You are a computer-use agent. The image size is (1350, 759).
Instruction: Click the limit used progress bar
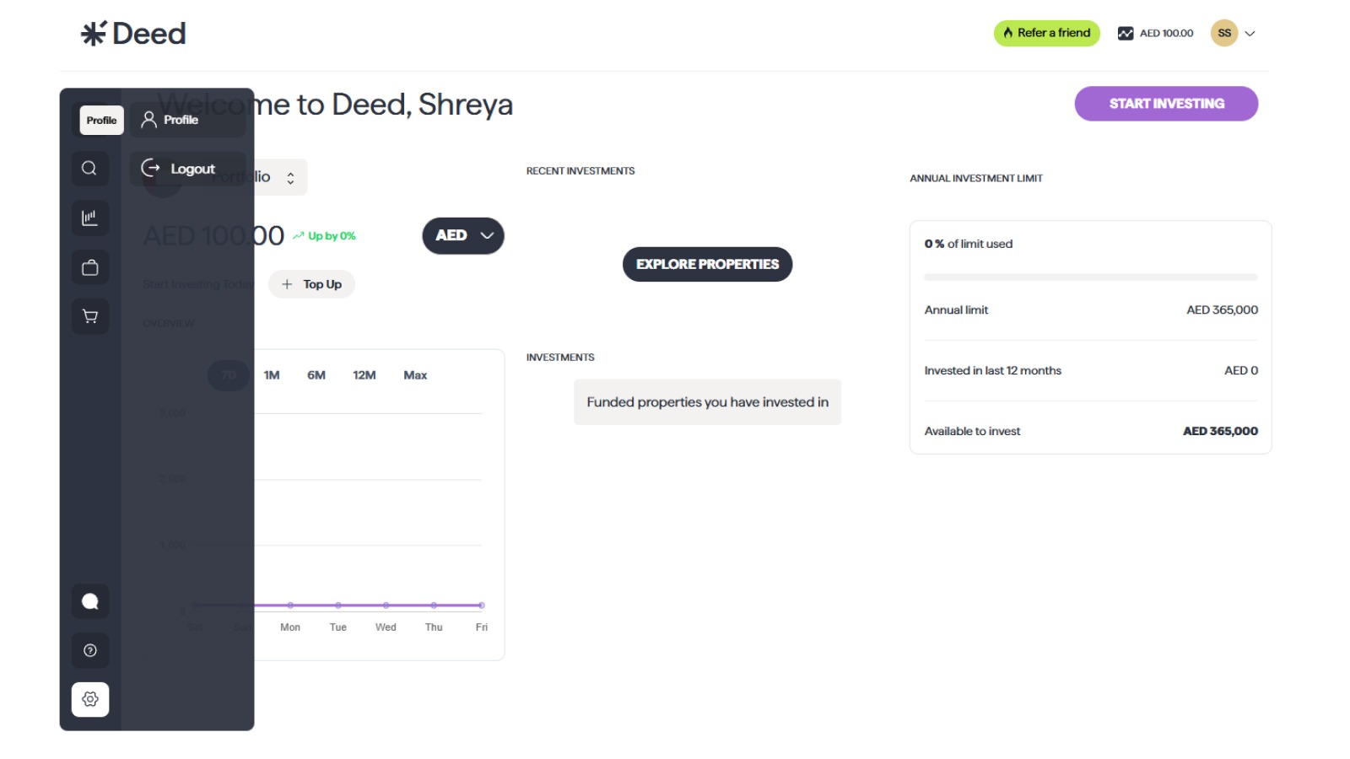point(1090,277)
